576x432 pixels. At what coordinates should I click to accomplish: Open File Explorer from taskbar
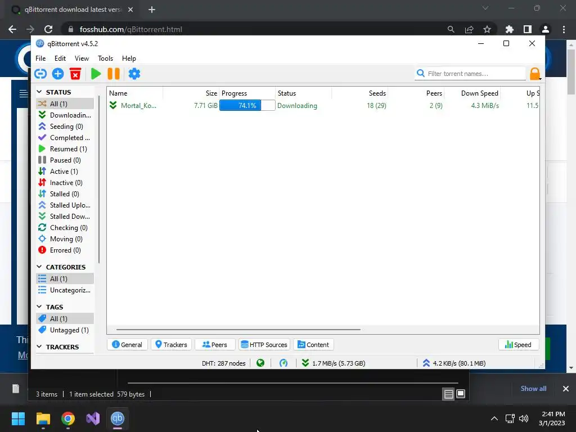(43, 418)
